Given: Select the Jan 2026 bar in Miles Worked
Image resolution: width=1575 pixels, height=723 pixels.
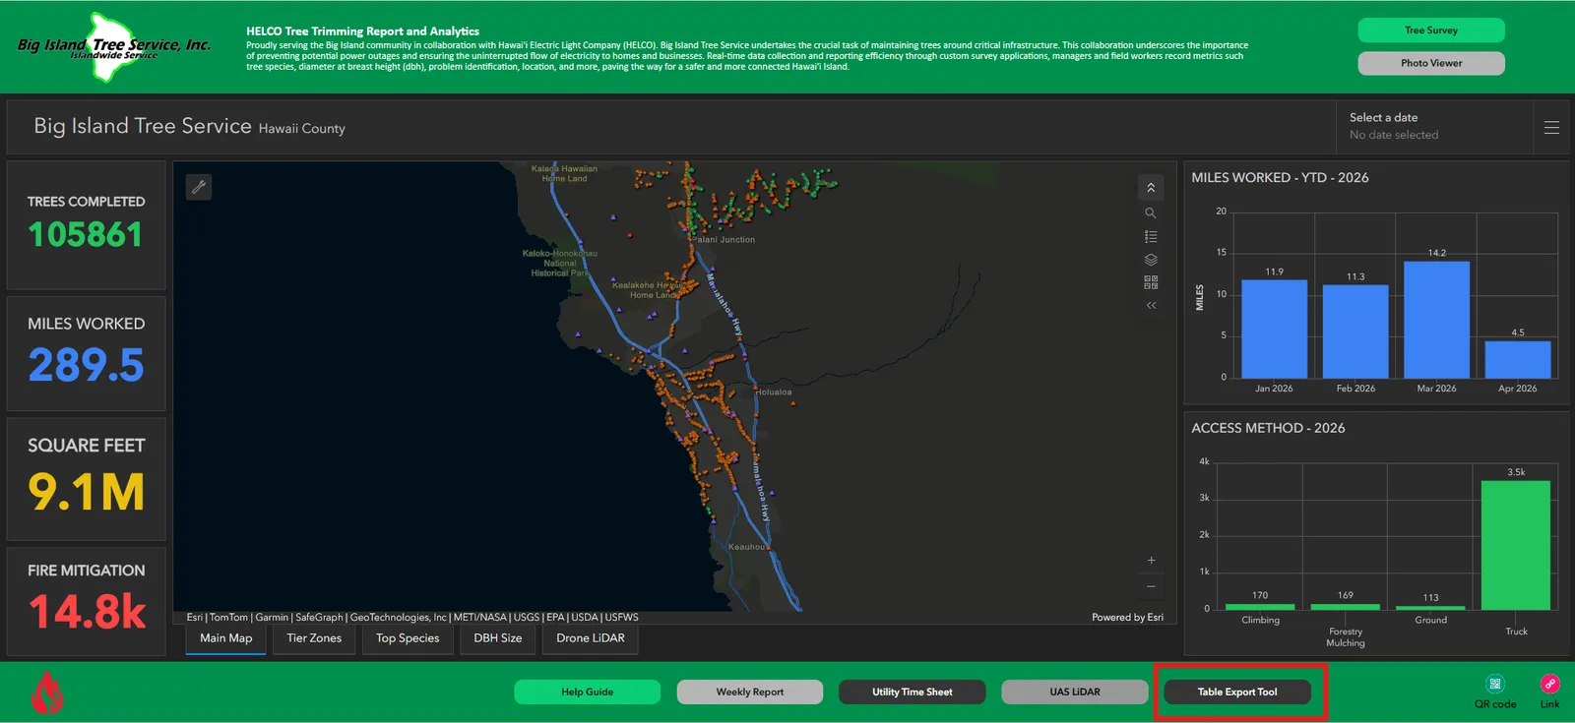Looking at the screenshot, I should (x=1275, y=330).
